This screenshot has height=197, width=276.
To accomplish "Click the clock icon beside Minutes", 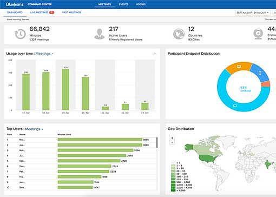I will click(x=20, y=34).
